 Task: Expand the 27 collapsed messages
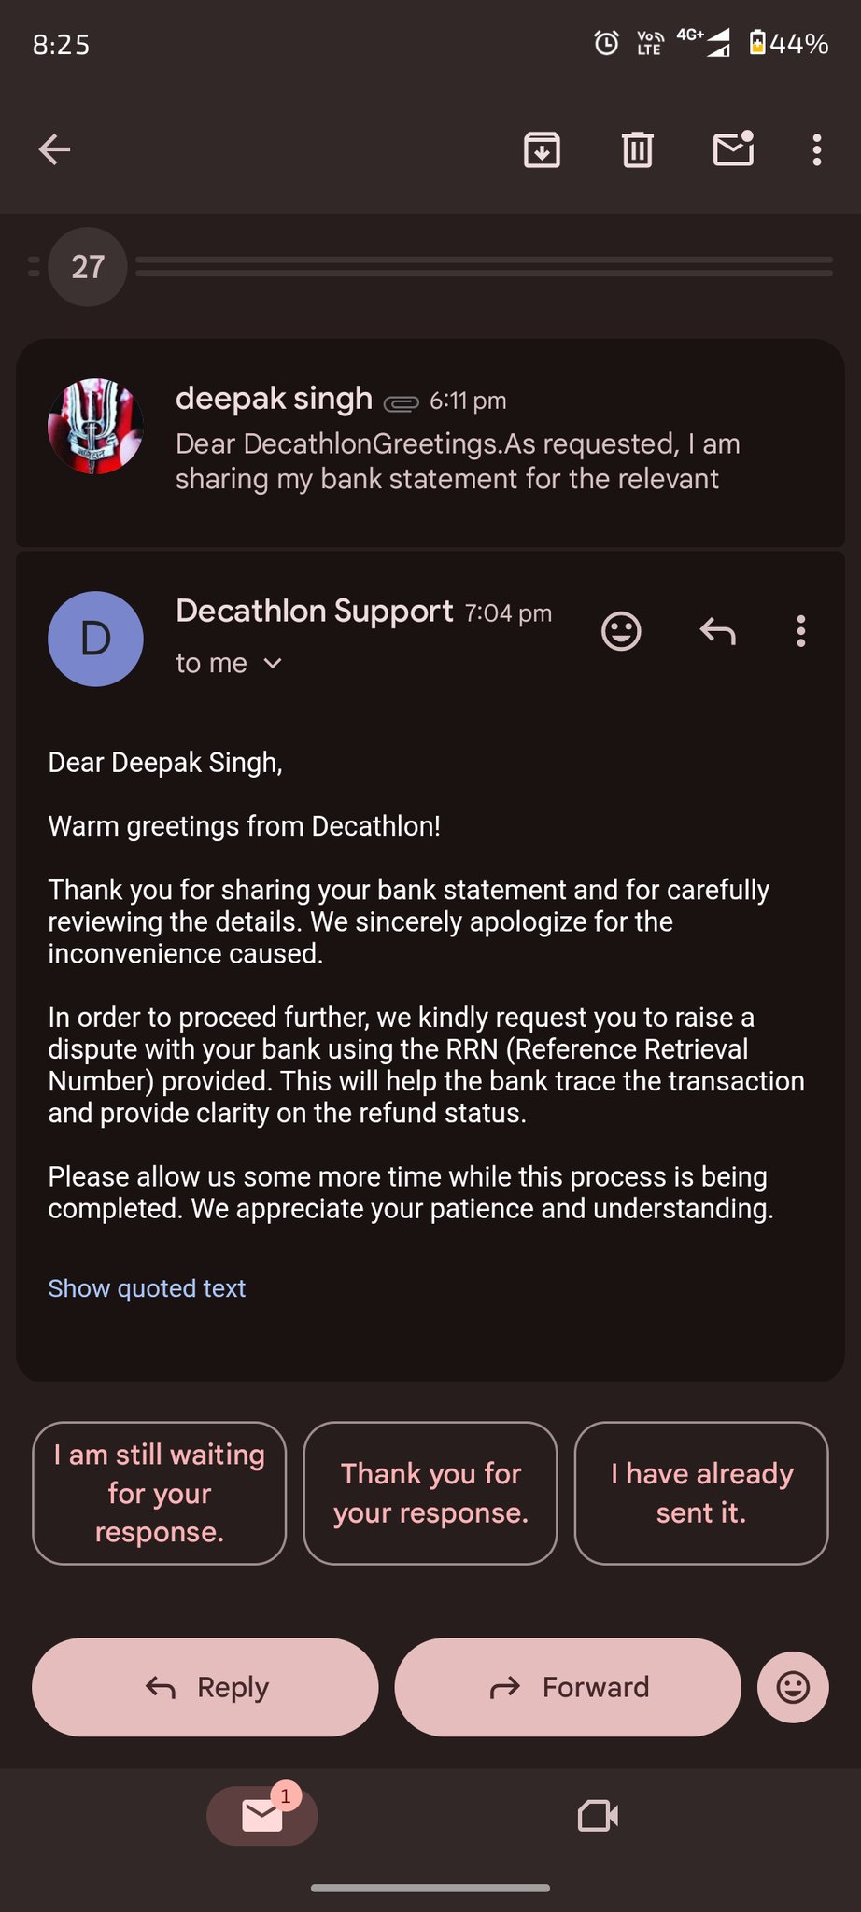pos(88,267)
